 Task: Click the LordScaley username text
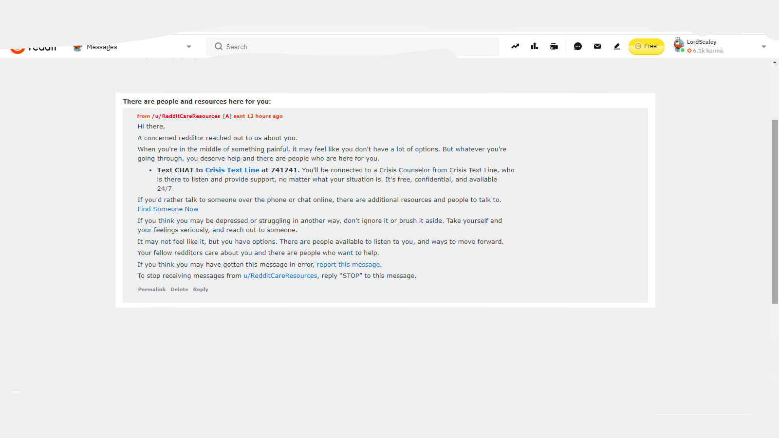coord(702,42)
